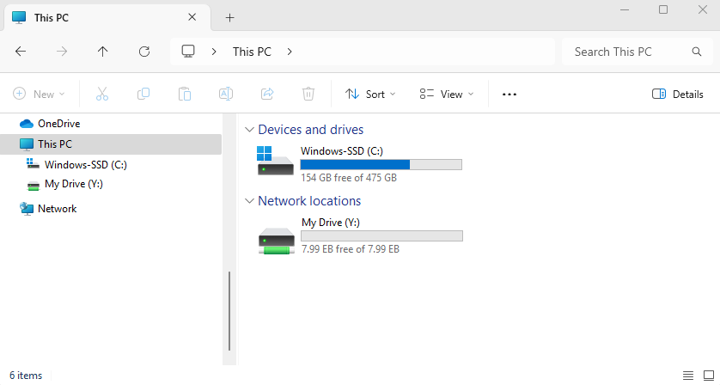Click the Cut scissors icon
This screenshot has width=720, height=385.
point(102,94)
